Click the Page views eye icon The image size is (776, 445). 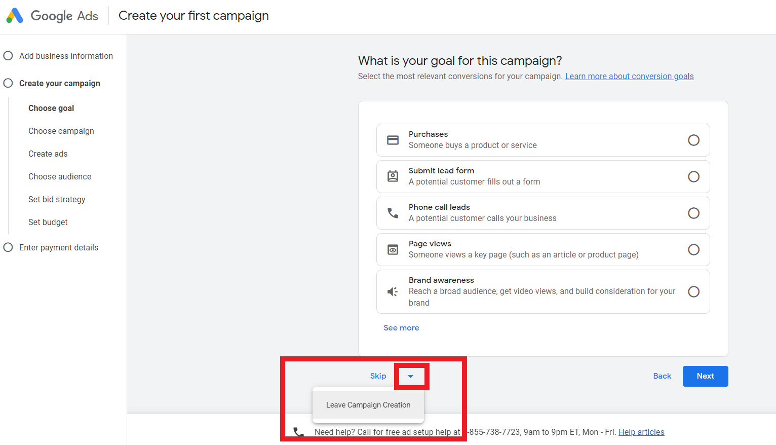(x=393, y=249)
